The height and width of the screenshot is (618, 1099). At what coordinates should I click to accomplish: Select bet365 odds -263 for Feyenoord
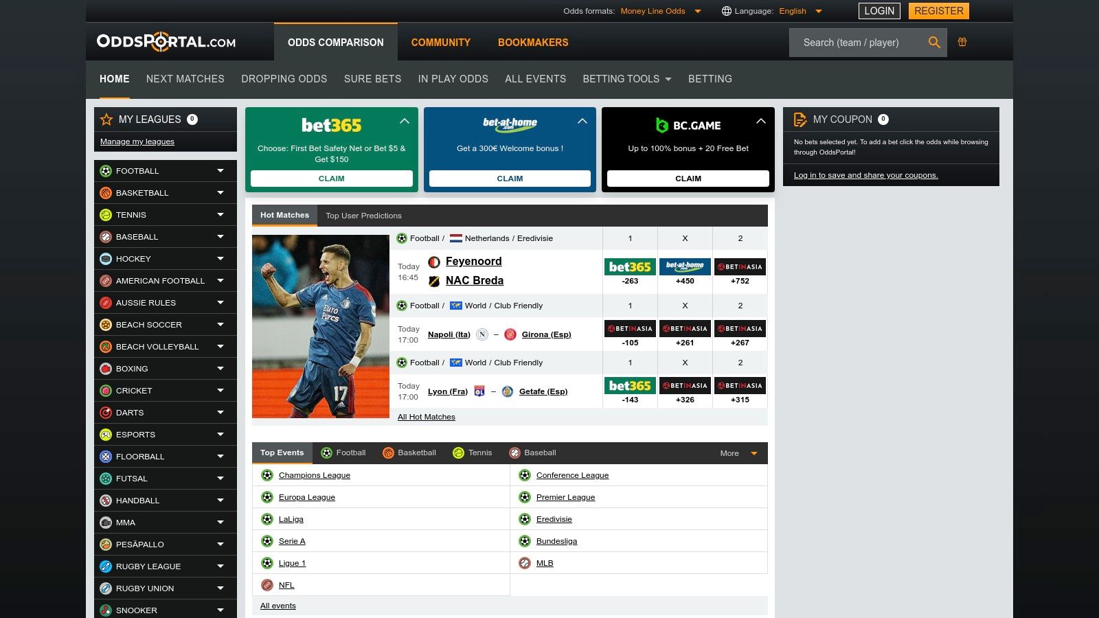coord(630,273)
